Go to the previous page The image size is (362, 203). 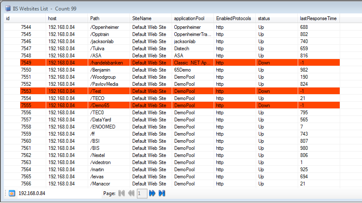[131, 193]
